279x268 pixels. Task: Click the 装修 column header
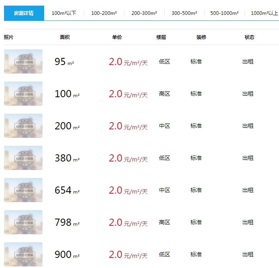[202, 37]
